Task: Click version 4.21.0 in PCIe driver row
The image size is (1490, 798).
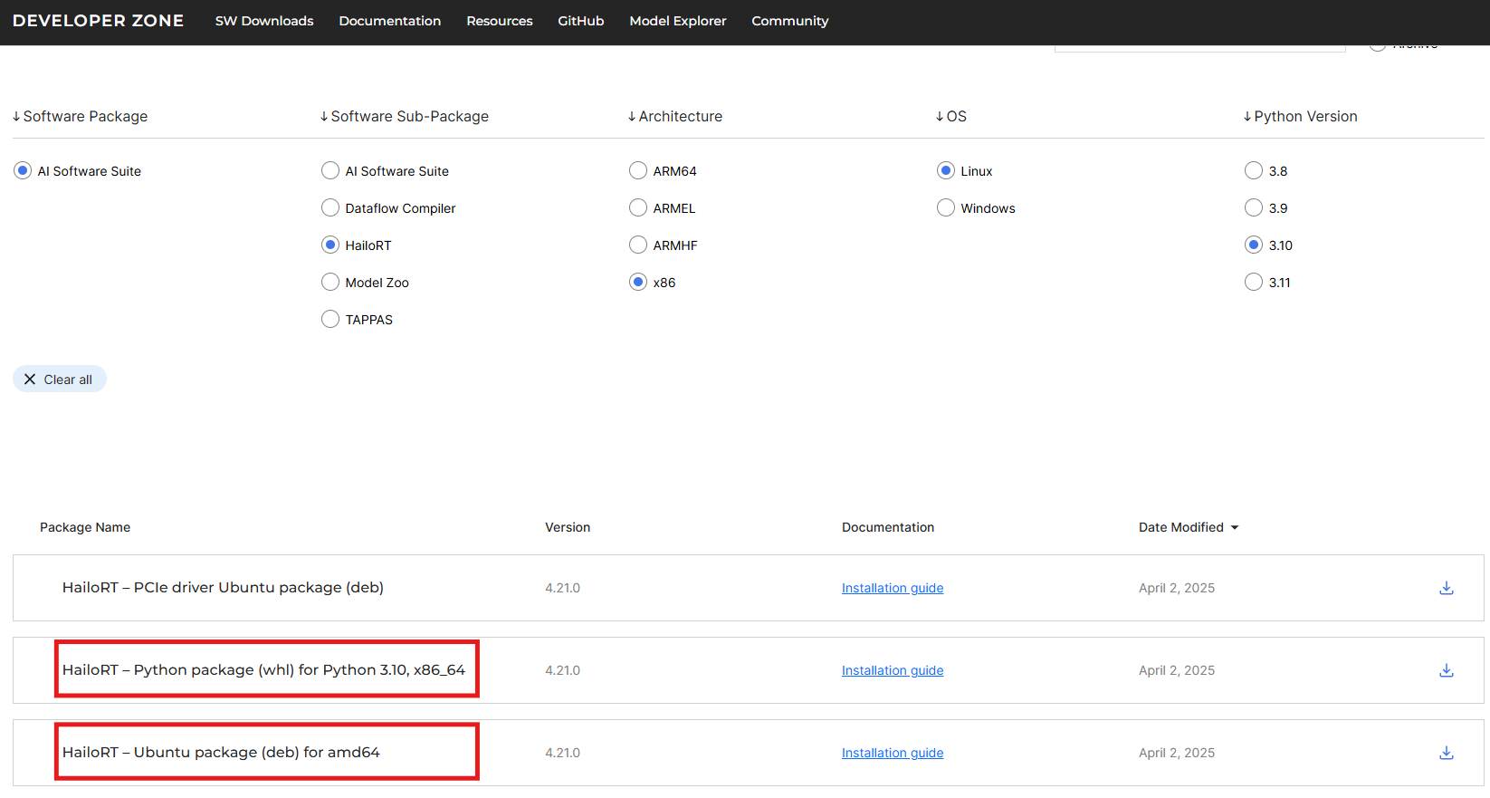Action: (562, 588)
